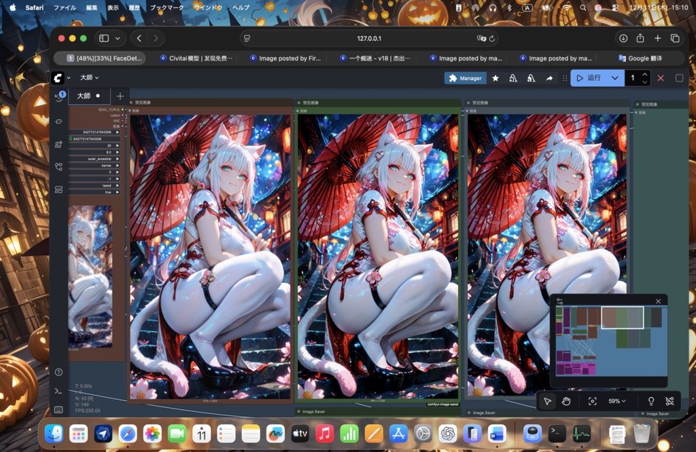Viewport: 696px width, 452px height.
Task: Click the square stop button in toolbar
Action: point(679,78)
